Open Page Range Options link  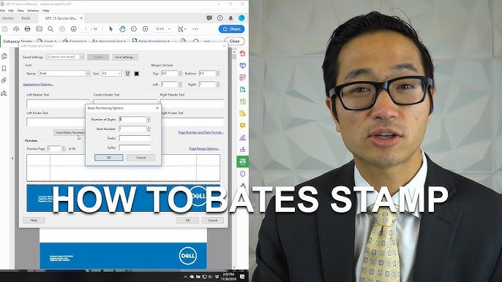(204, 149)
